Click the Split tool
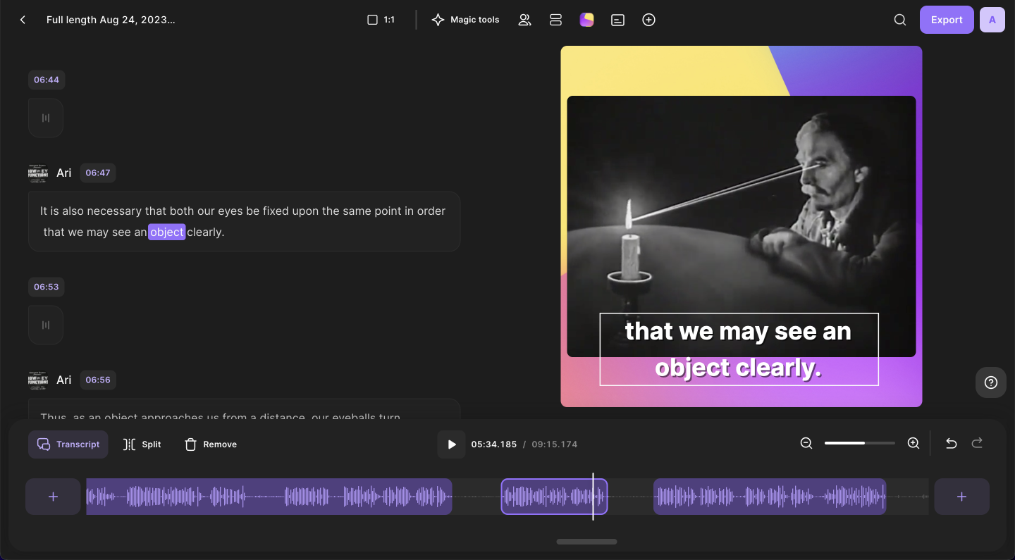This screenshot has width=1015, height=560. [x=142, y=444]
